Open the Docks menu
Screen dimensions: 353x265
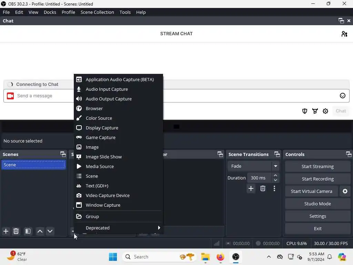point(50,12)
